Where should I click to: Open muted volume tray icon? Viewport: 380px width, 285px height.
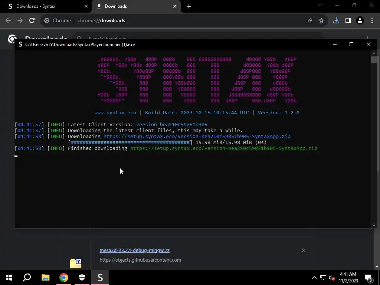[x=332, y=278]
